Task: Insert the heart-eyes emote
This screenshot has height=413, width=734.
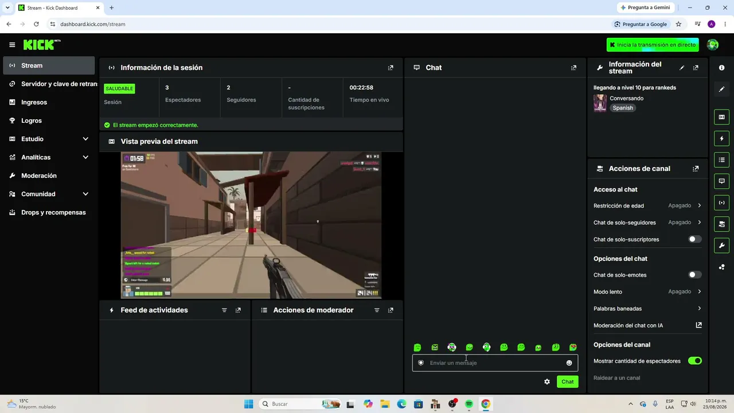Action: pyautogui.click(x=573, y=347)
